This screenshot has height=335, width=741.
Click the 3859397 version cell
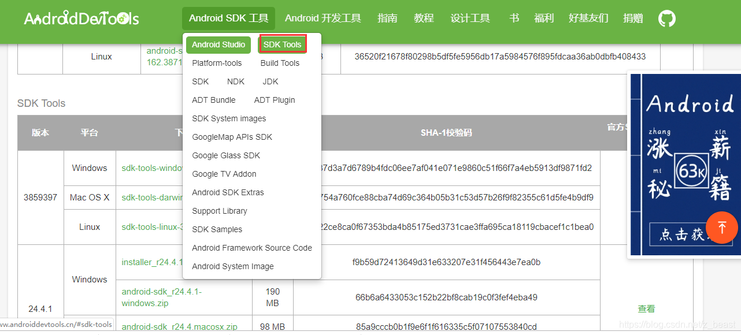(40, 198)
